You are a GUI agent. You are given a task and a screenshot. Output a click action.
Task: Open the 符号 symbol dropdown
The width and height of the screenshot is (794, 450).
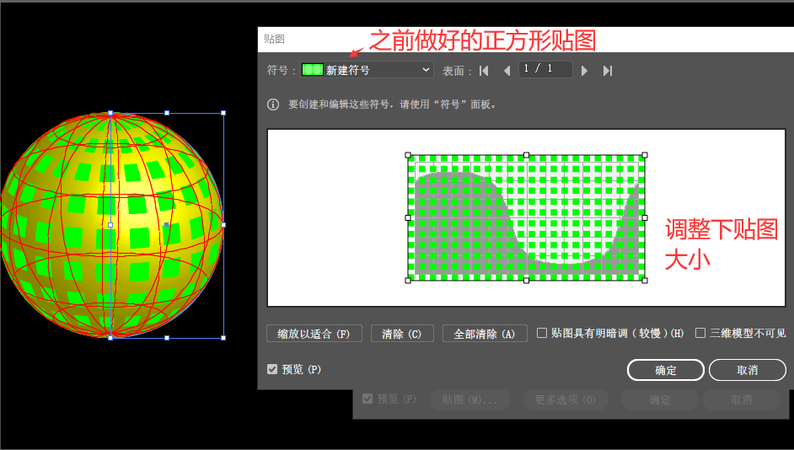pyautogui.click(x=367, y=70)
